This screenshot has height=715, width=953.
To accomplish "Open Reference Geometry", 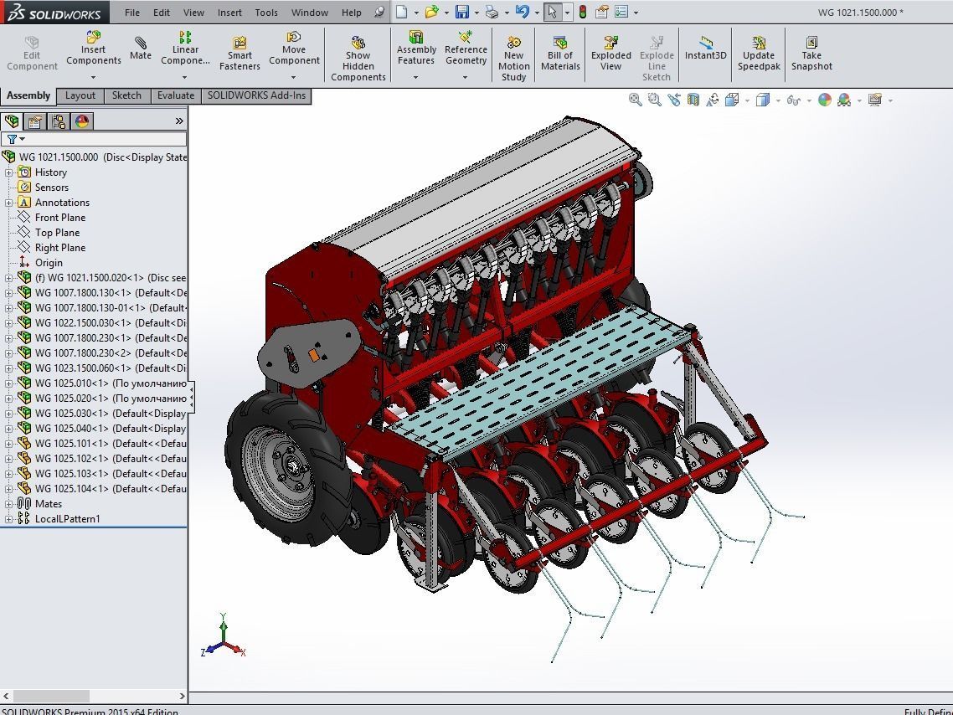I will coord(466,48).
